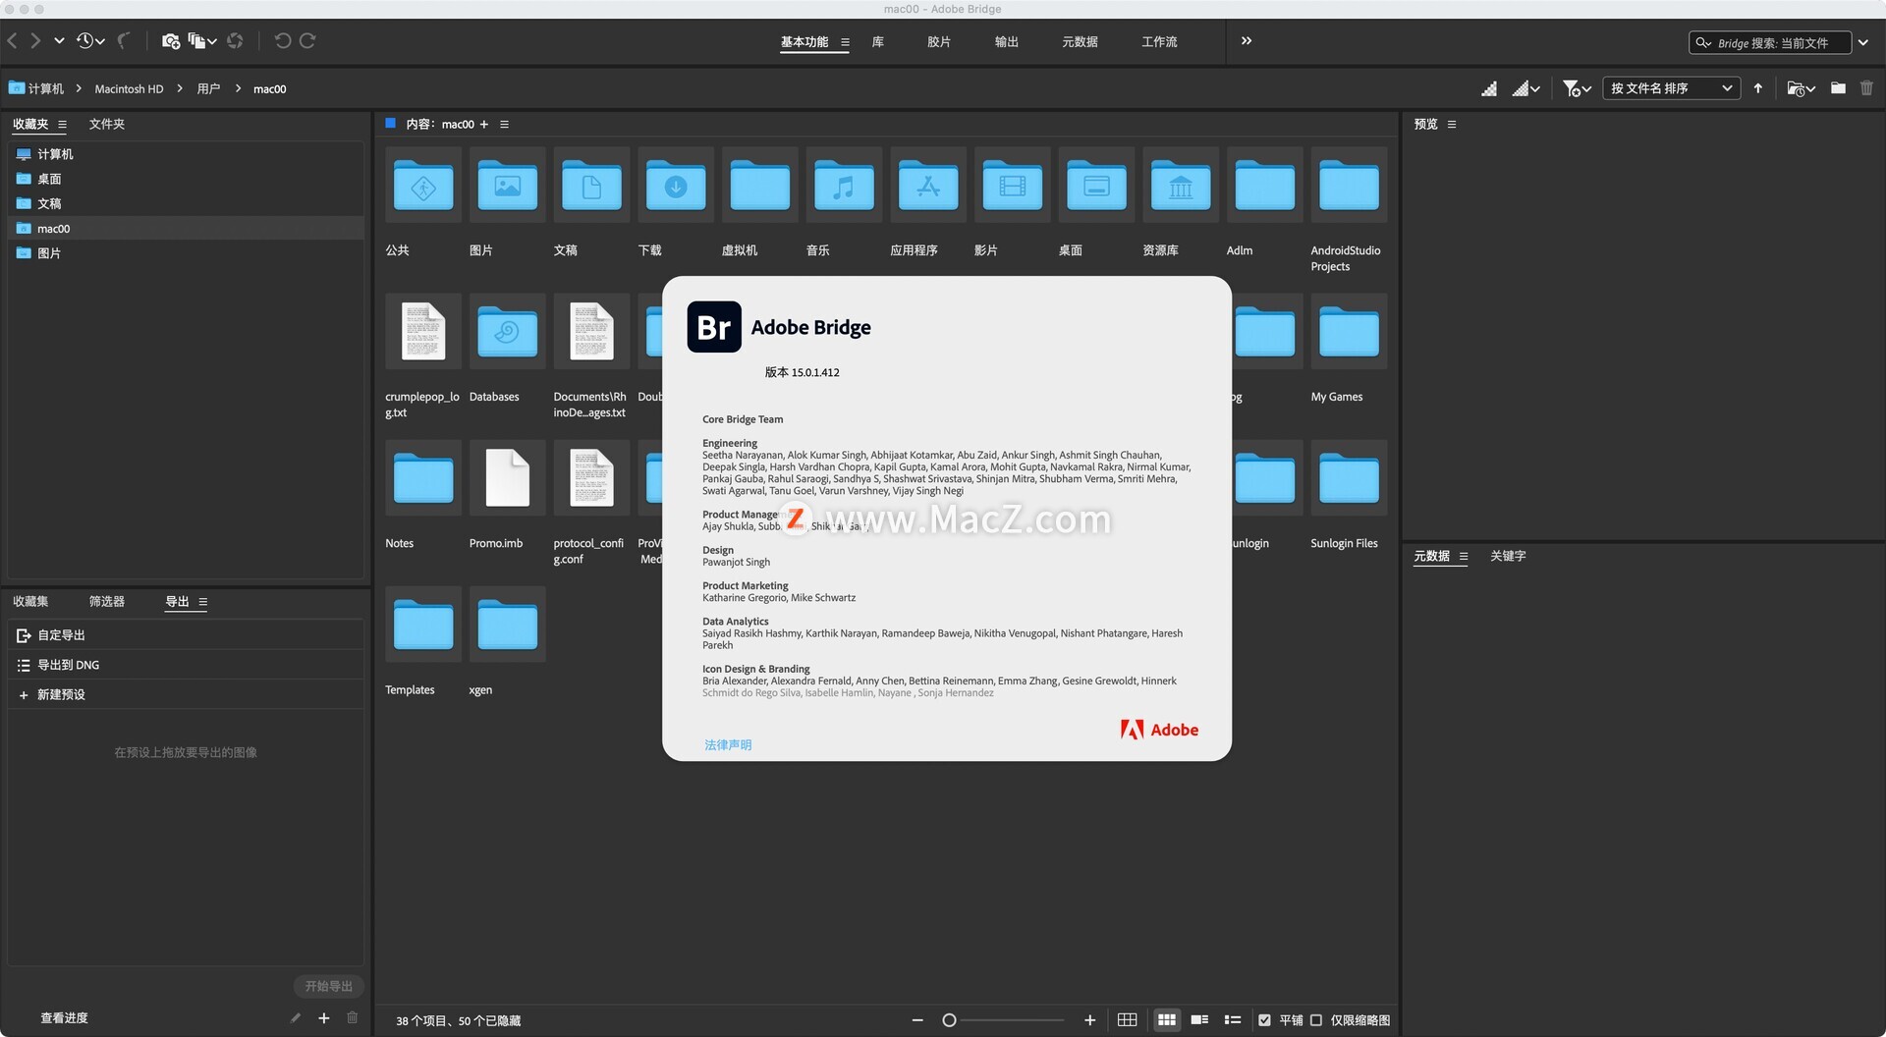Image resolution: width=1886 pixels, height=1037 pixels.
Task: Open the 关键字 panel tab
Action: click(1508, 557)
